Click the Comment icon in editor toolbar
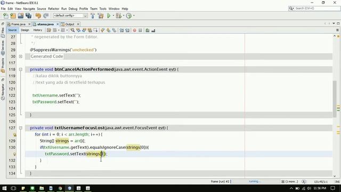 (x=148, y=30)
